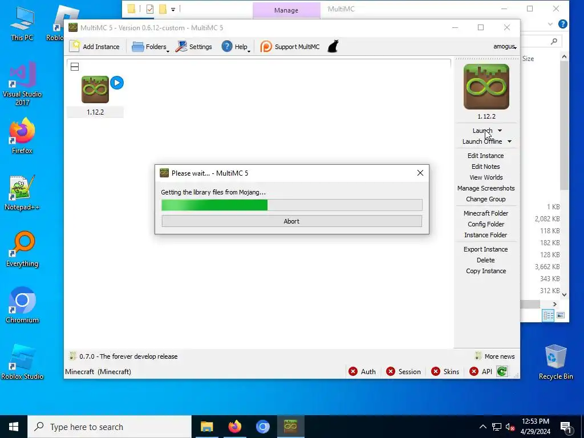Click the API status error icon
This screenshot has height=438, width=584.
pyautogui.click(x=474, y=371)
